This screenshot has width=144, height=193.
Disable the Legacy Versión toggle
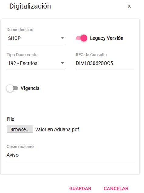pyautogui.click(x=81, y=38)
